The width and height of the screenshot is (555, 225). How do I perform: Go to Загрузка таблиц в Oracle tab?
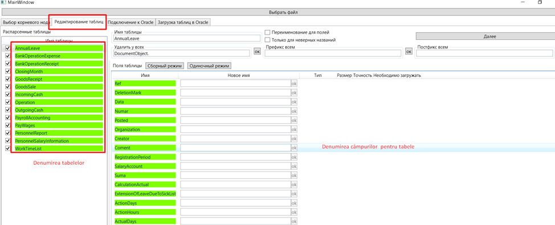click(x=183, y=22)
